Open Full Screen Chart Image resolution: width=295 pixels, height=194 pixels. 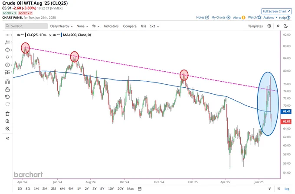276,11
